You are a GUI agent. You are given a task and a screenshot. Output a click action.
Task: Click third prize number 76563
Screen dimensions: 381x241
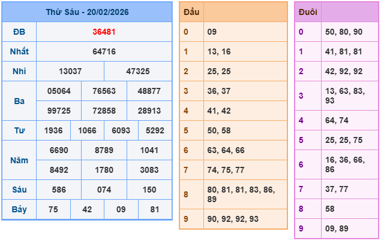104,91
